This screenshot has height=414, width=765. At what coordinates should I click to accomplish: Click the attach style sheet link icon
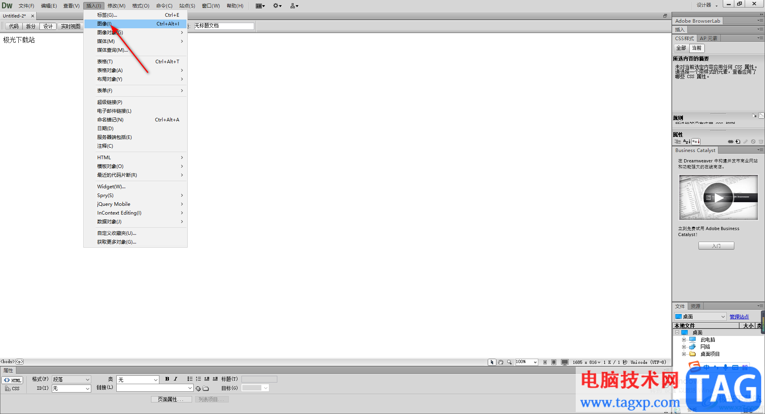tap(730, 141)
